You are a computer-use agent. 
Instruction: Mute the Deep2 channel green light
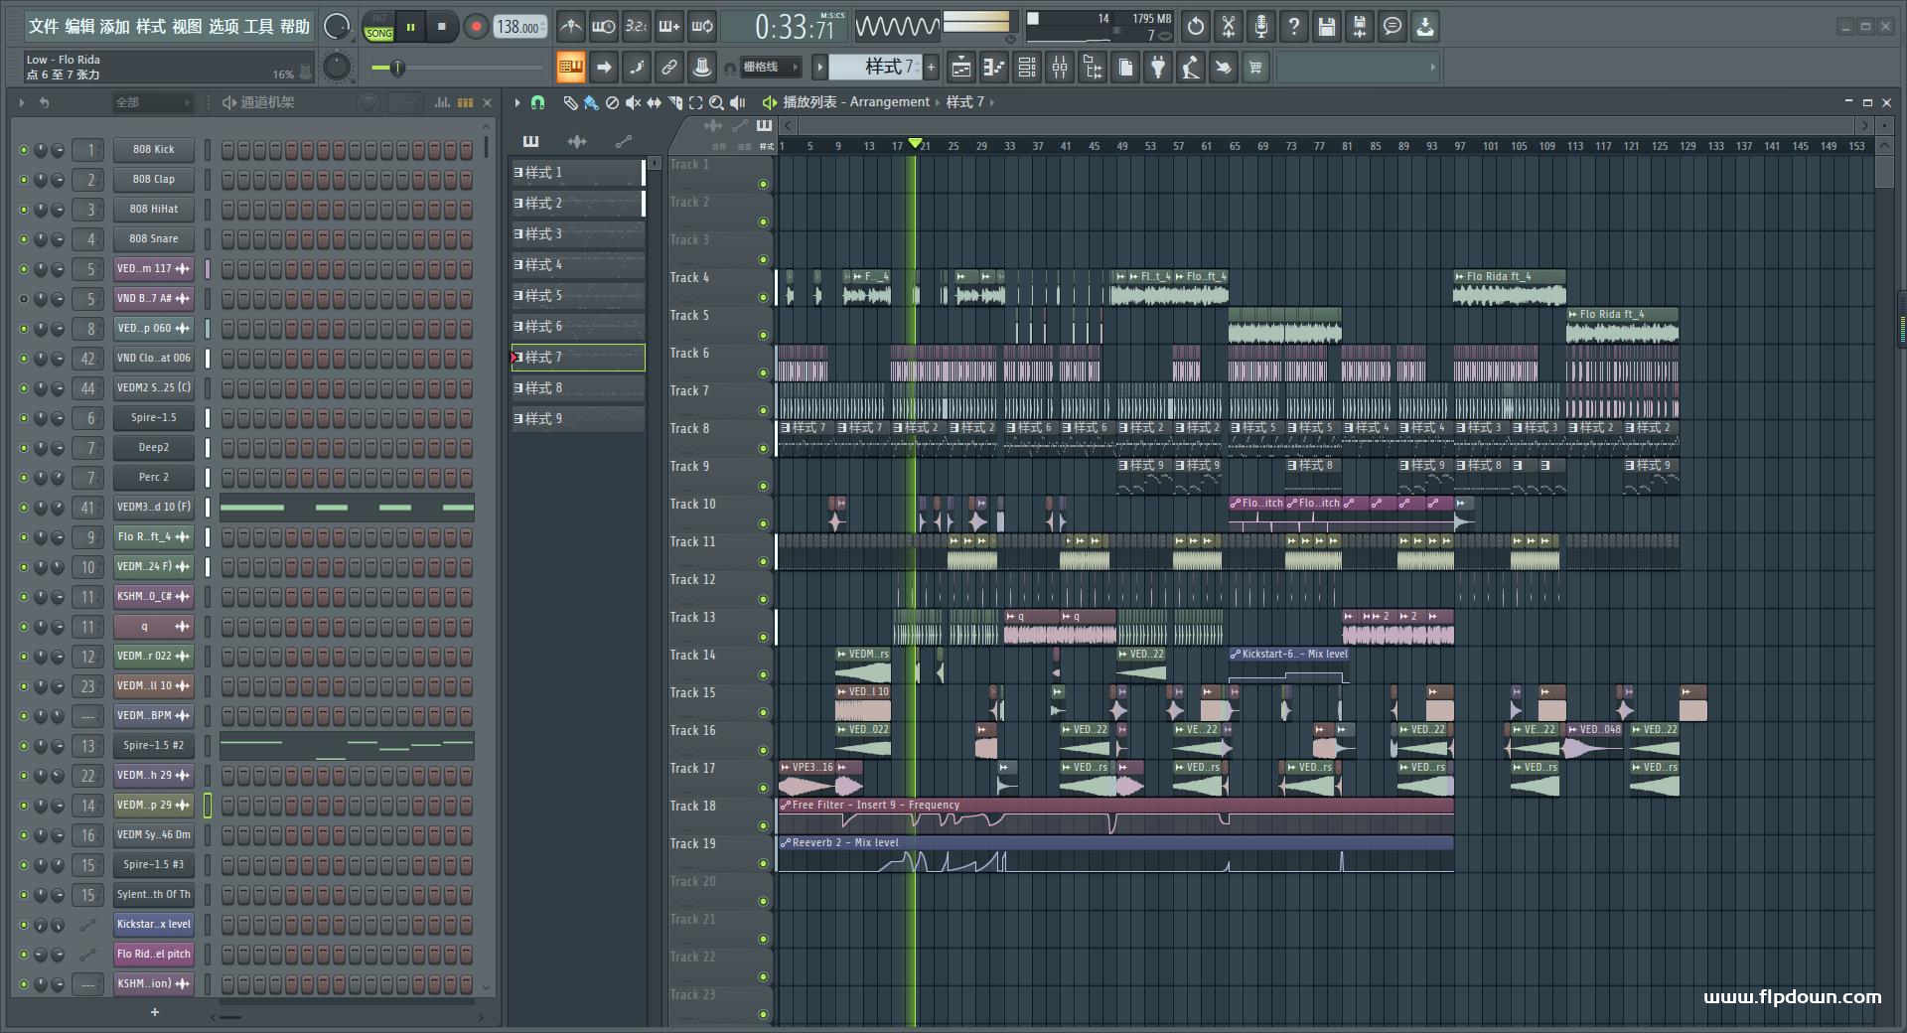(x=24, y=448)
